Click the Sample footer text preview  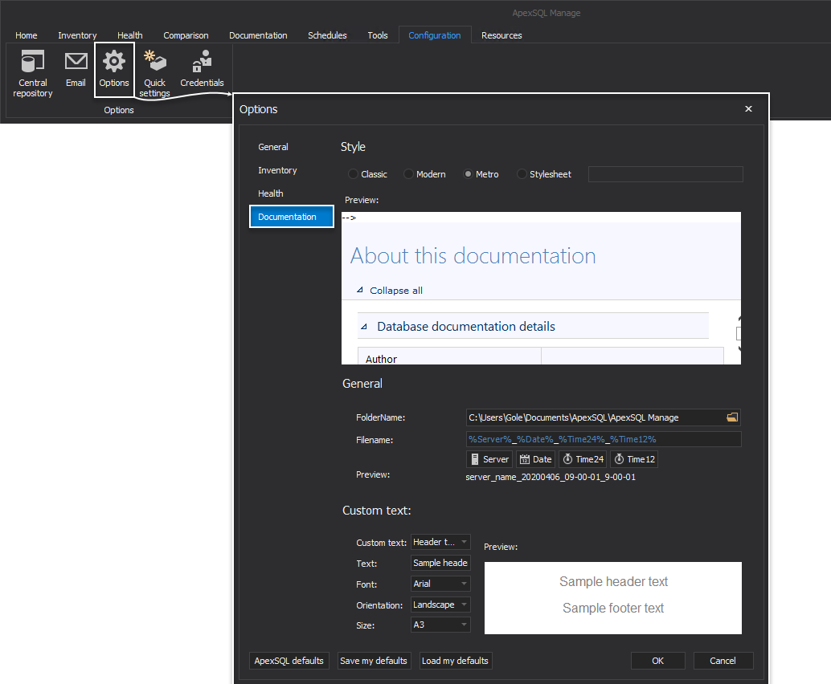(613, 608)
